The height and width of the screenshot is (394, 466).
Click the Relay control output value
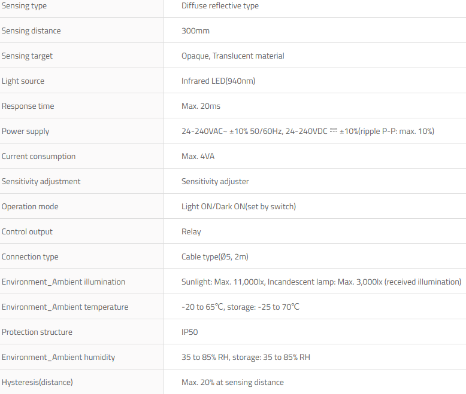click(191, 232)
